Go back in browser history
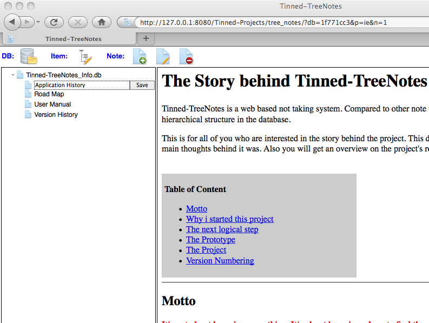 click(12, 22)
